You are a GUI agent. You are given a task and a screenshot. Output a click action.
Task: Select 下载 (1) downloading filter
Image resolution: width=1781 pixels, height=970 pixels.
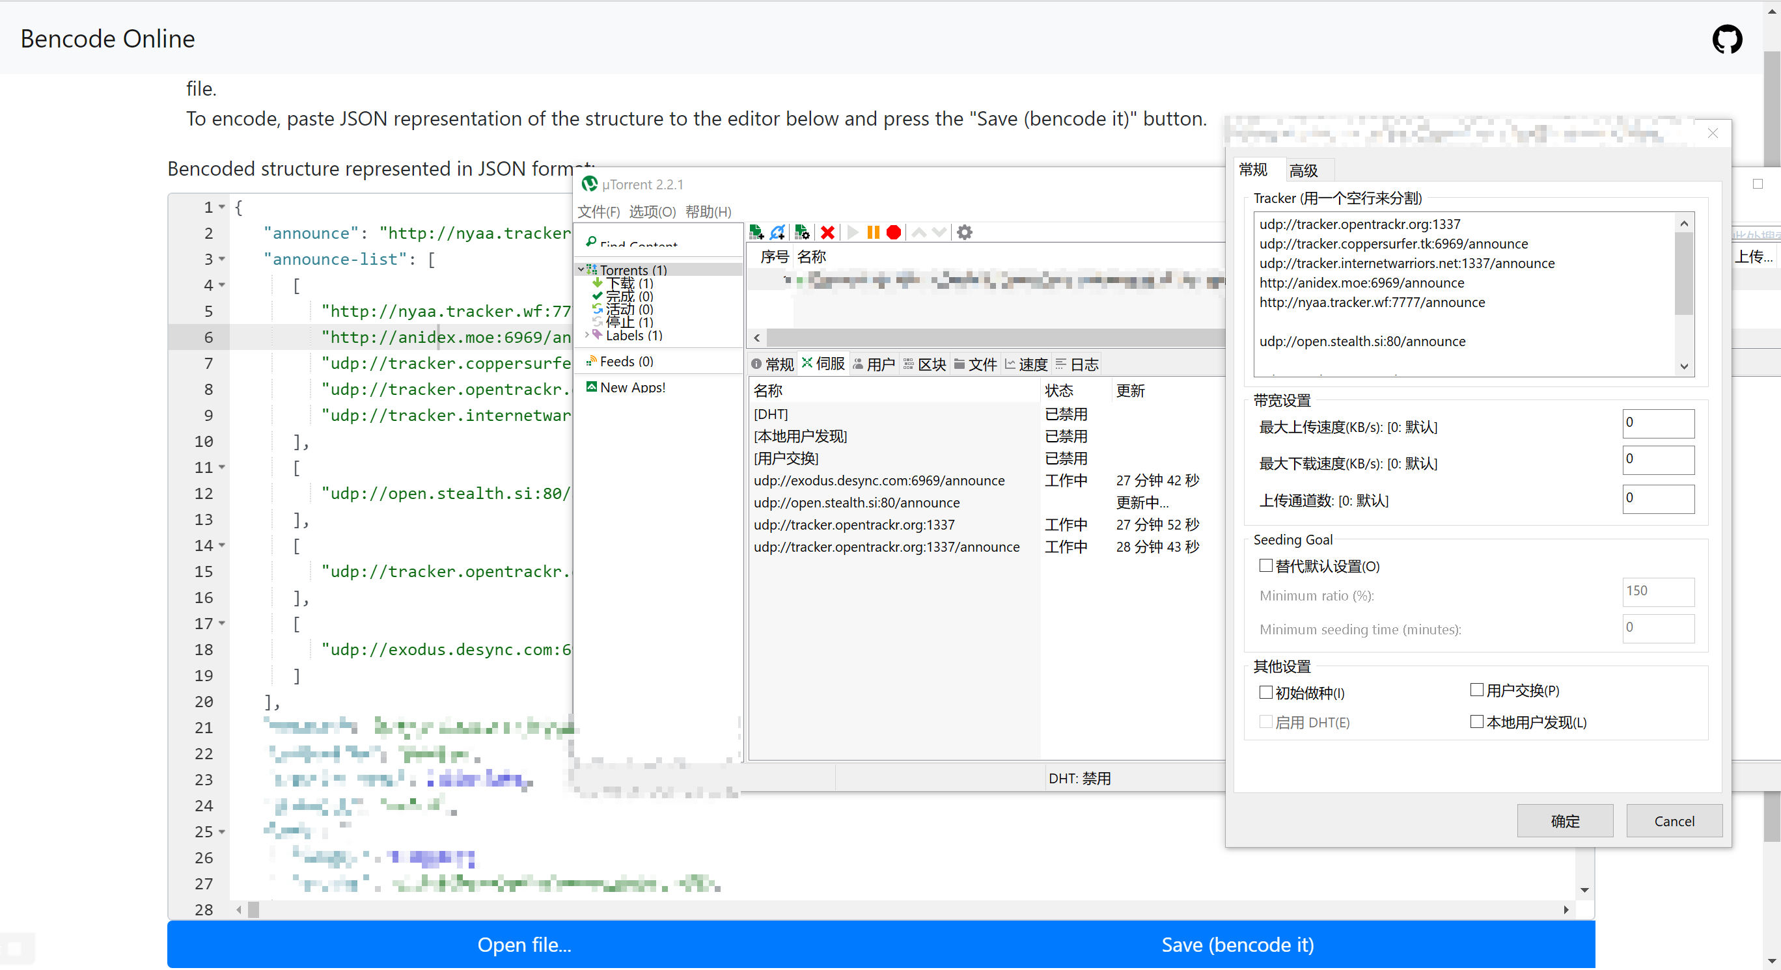point(629,283)
